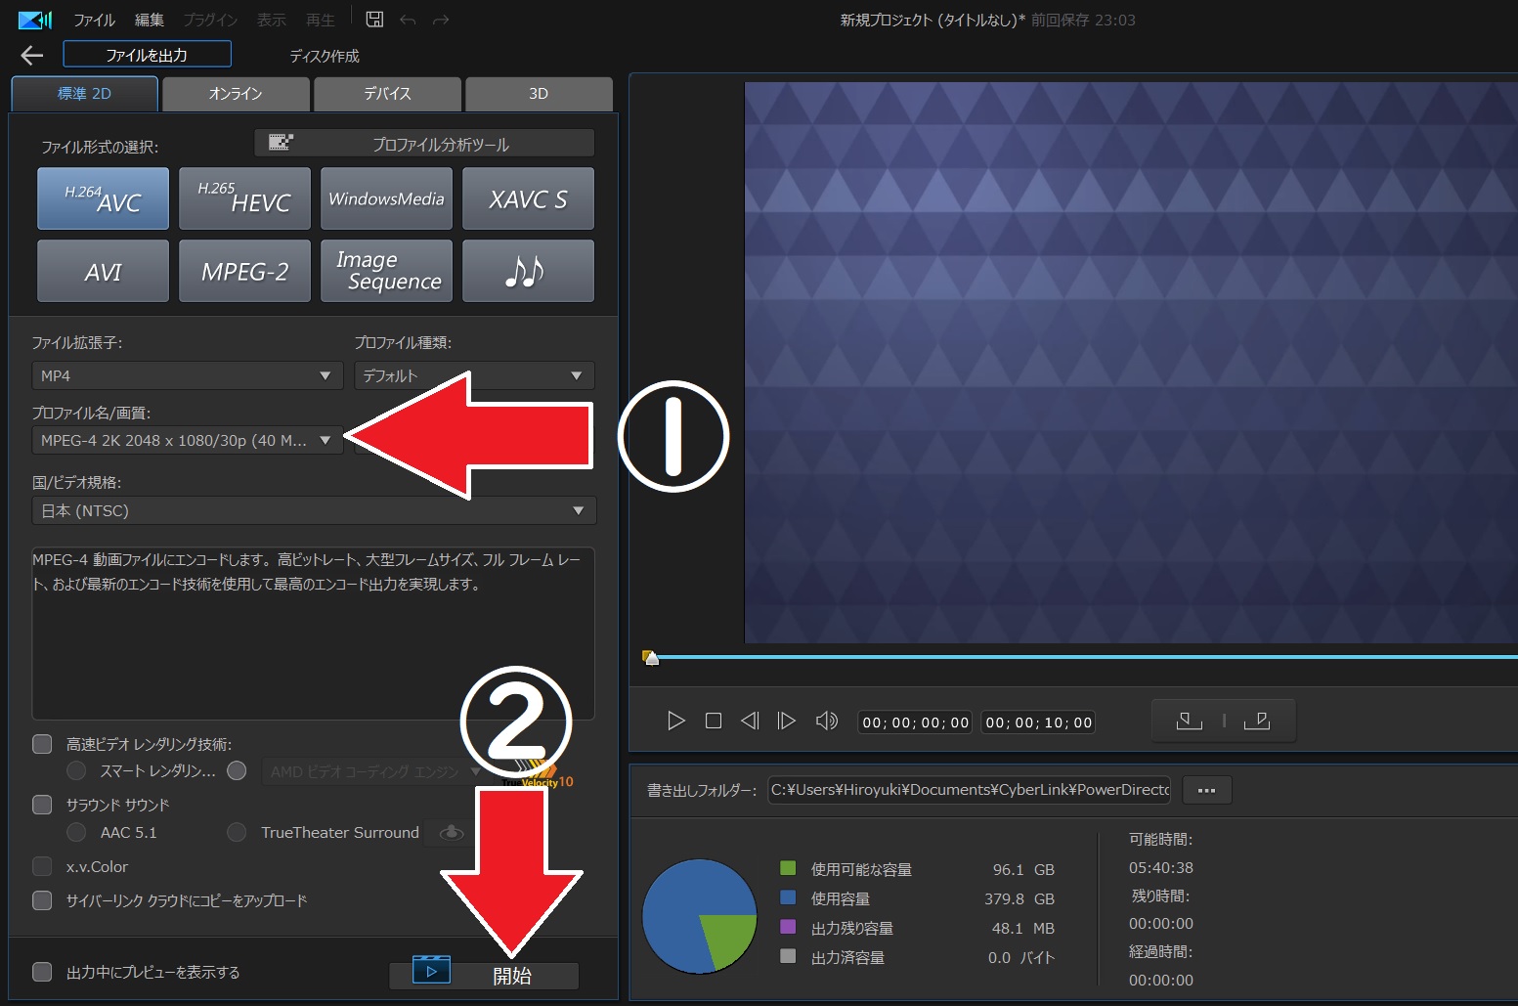Switch to the 標準 2D tab

click(85, 94)
